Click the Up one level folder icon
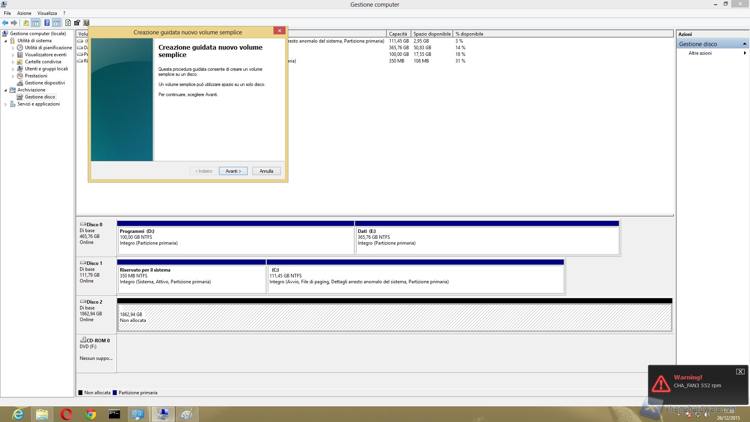Screen dimensions: 750x422 tap(26, 23)
